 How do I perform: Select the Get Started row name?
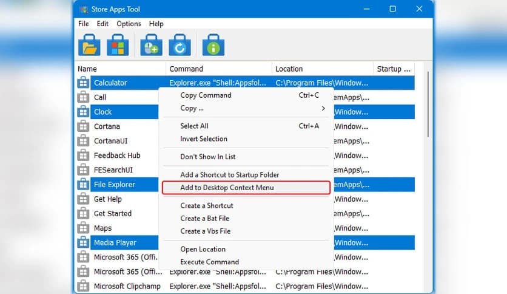(x=113, y=214)
